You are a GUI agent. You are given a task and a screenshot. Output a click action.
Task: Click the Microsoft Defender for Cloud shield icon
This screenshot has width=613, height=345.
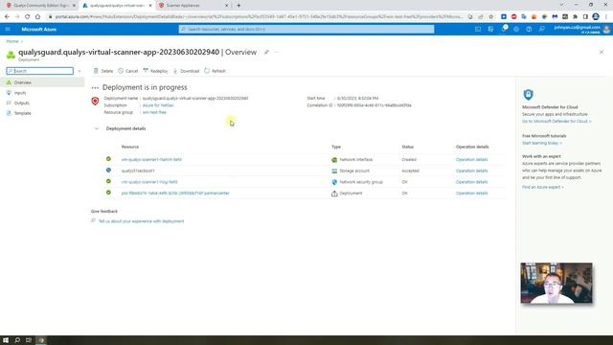[x=528, y=94]
